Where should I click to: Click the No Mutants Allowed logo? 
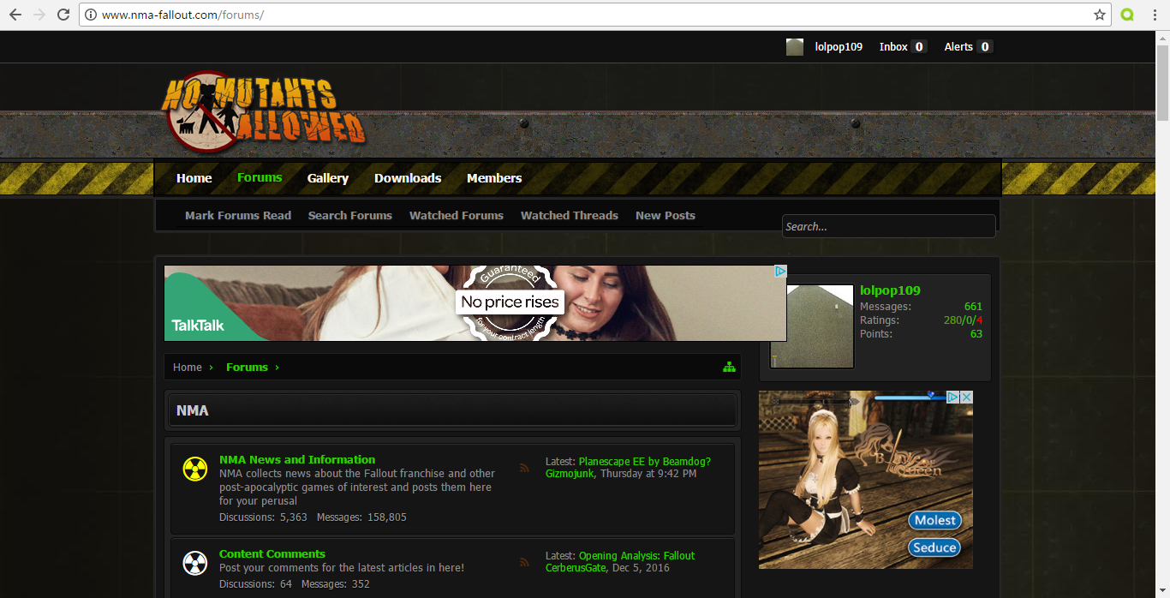264,112
